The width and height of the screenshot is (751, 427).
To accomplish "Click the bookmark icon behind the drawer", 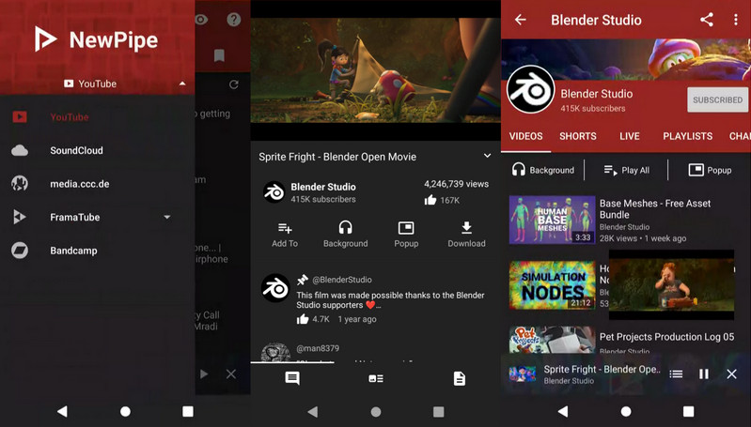I will coord(219,56).
